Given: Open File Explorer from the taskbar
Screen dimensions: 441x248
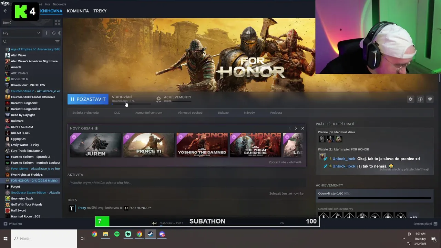Looking at the screenshot, I should click(x=105, y=234).
